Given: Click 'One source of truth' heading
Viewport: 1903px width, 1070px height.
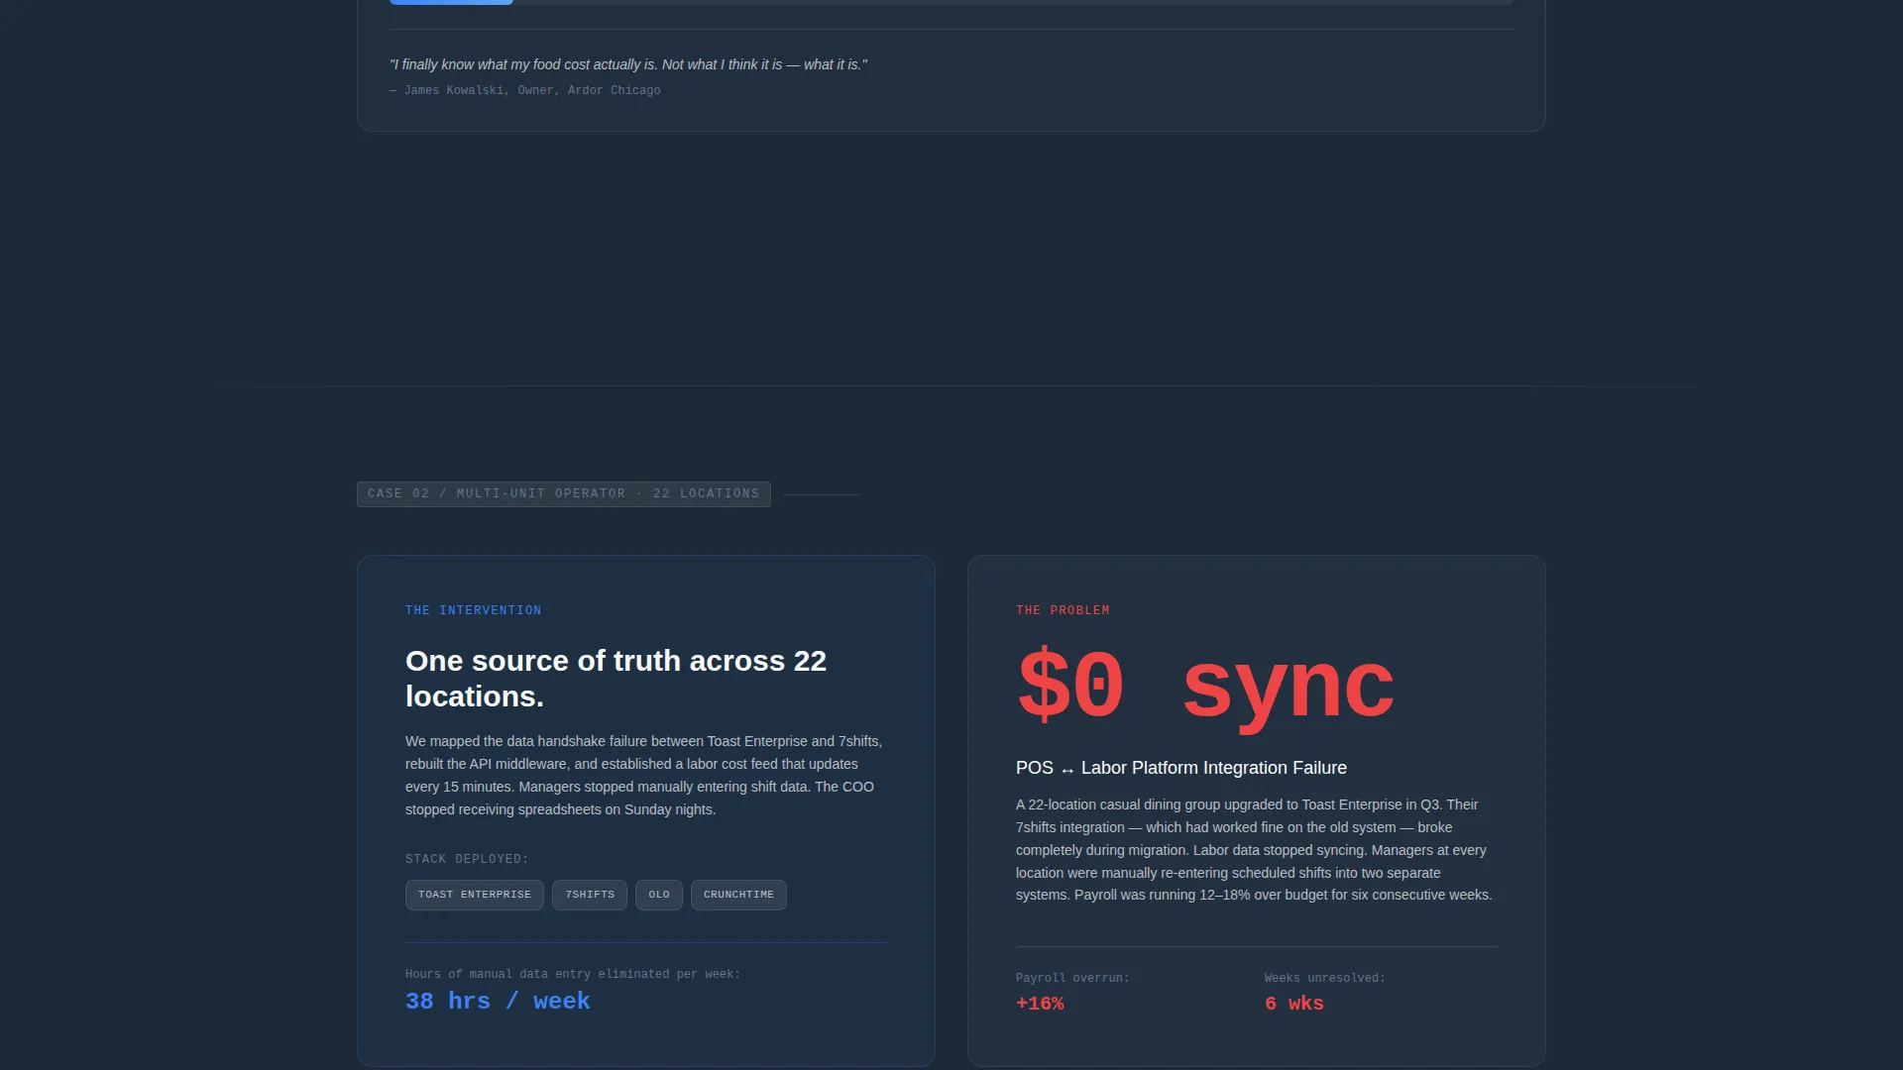Looking at the screenshot, I should click(616, 679).
